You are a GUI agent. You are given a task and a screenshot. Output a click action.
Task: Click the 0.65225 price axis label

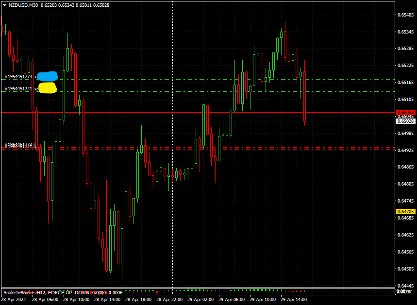[x=405, y=66]
